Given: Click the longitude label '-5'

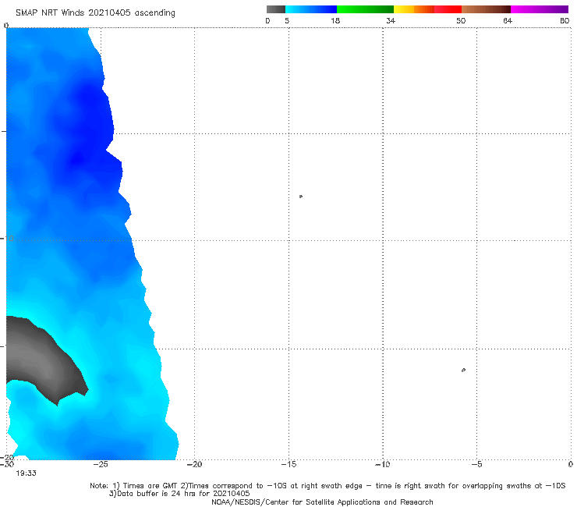Looking at the screenshot, I should 476,464.
